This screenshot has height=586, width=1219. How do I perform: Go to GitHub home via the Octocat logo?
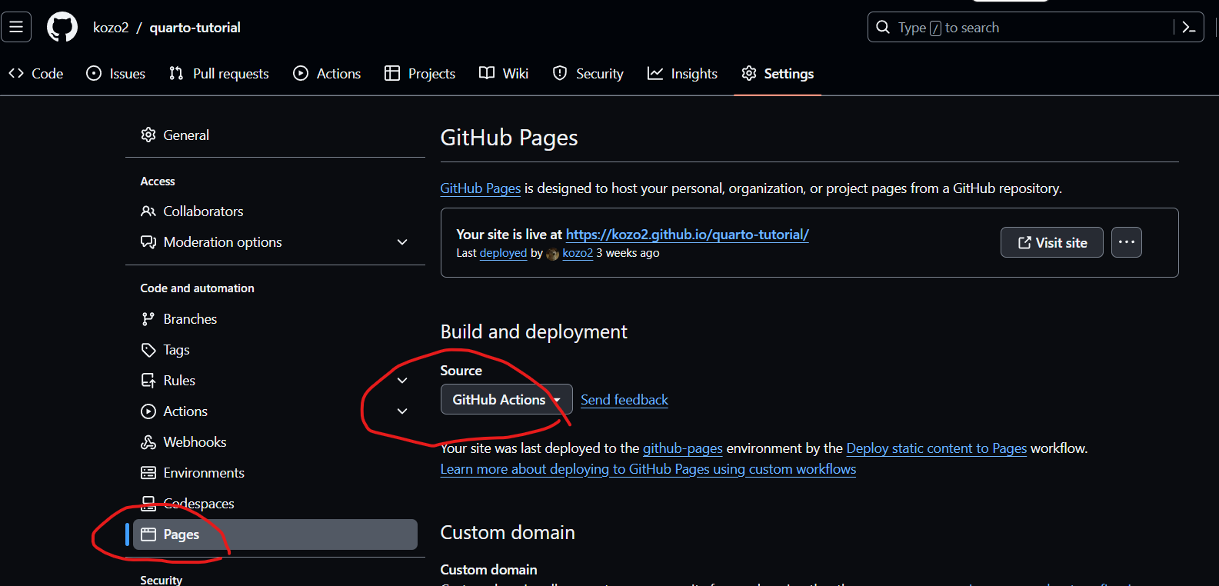point(62,27)
